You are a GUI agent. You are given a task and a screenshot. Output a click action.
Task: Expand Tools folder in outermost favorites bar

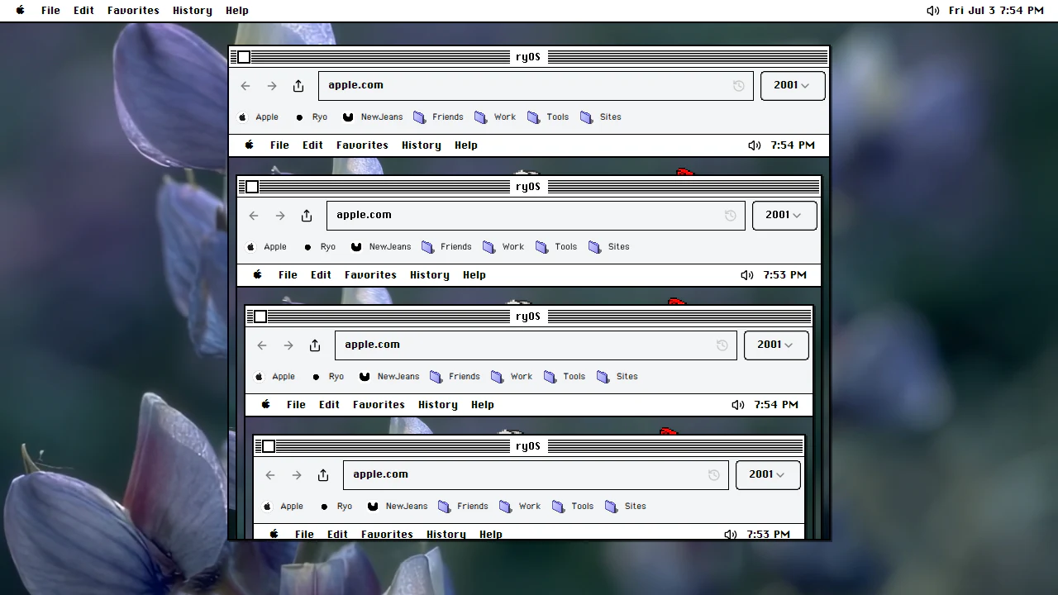(548, 117)
